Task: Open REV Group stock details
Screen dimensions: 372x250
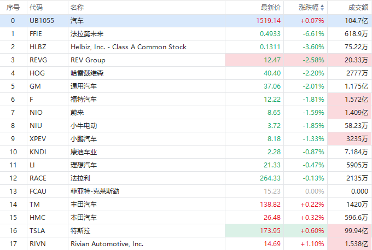Action: tap(88, 60)
